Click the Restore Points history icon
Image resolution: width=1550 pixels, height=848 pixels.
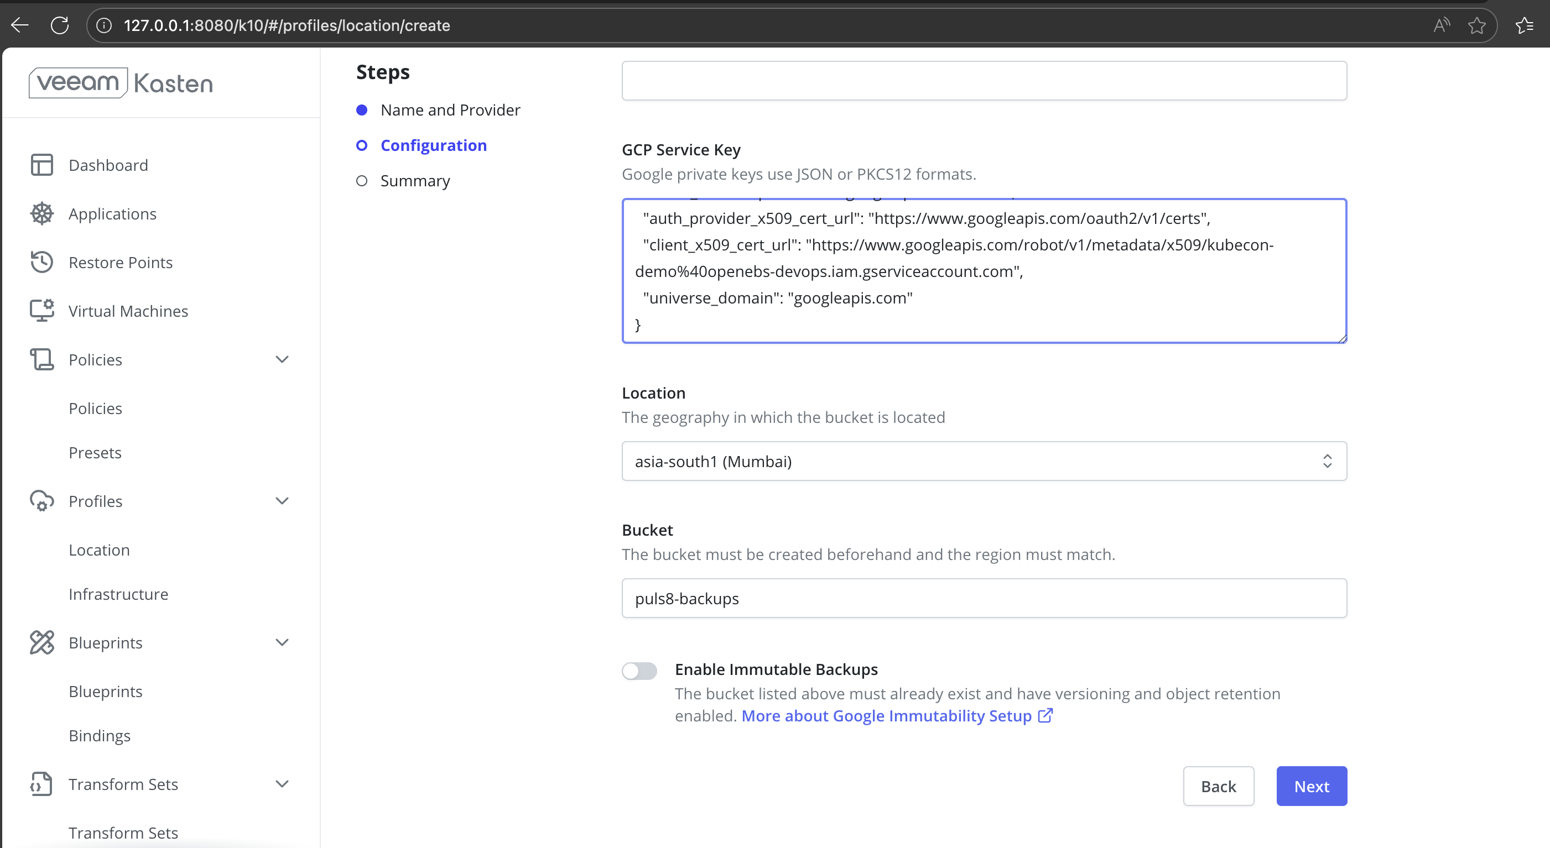pos(41,262)
